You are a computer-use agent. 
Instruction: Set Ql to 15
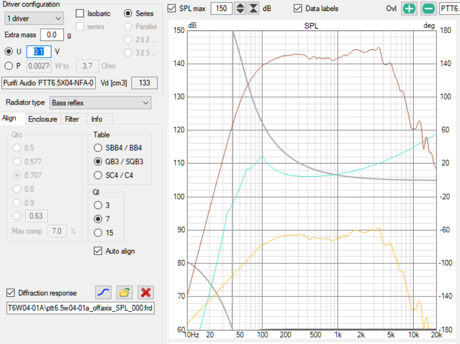point(98,232)
